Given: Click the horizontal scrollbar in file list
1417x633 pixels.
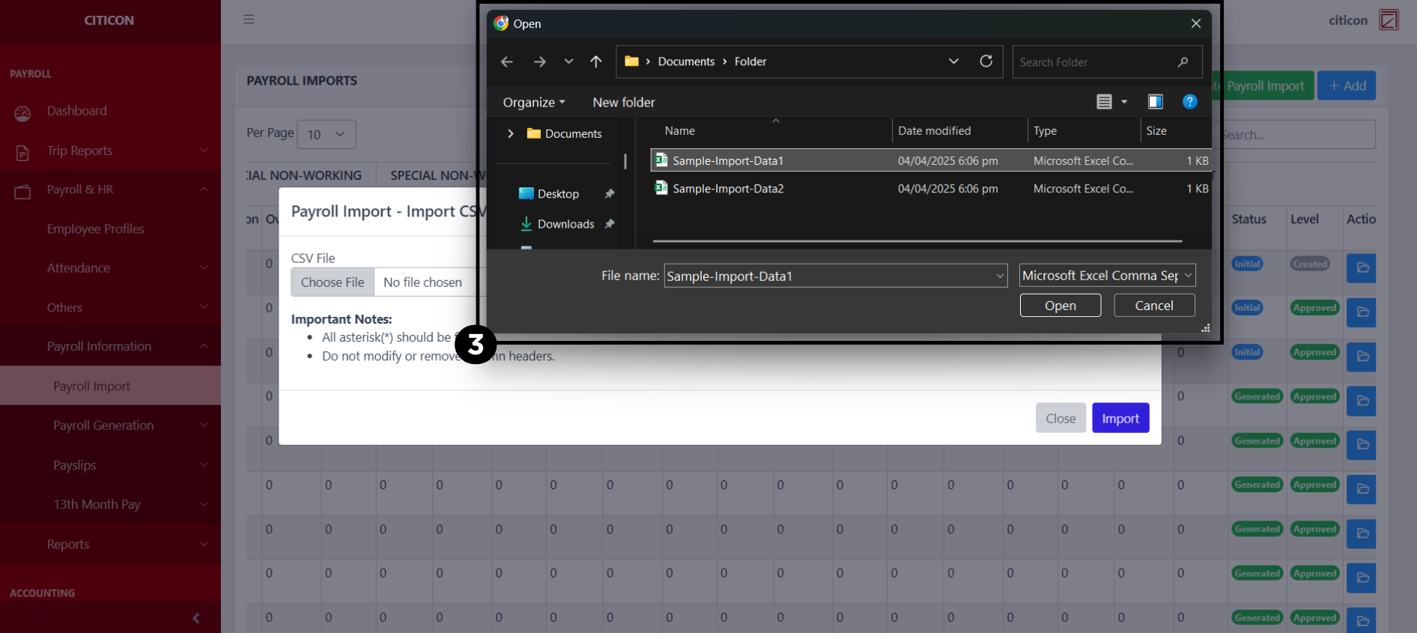Looking at the screenshot, I should click(x=917, y=241).
